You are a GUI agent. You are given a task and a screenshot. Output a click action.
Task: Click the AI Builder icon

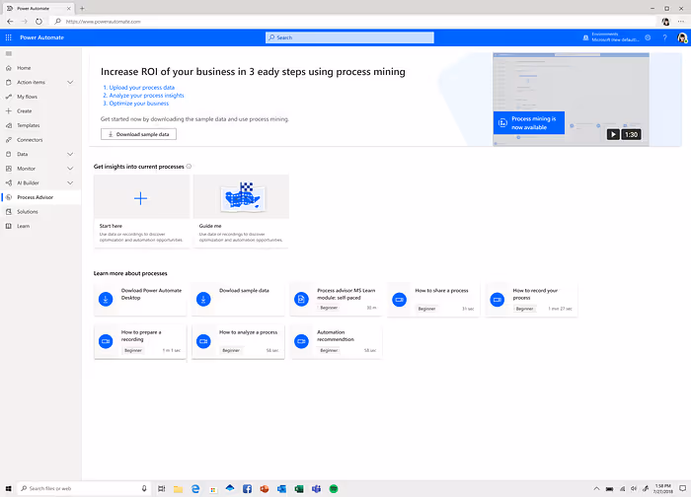coord(8,183)
